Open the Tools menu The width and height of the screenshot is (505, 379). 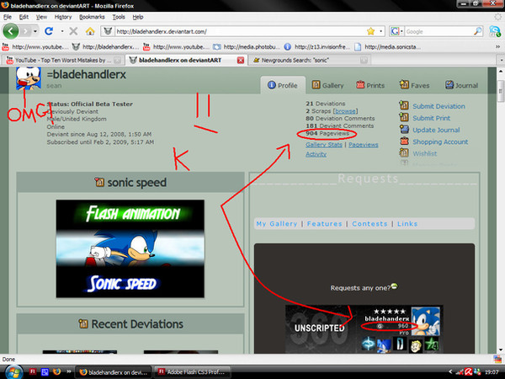[x=119, y=17]
